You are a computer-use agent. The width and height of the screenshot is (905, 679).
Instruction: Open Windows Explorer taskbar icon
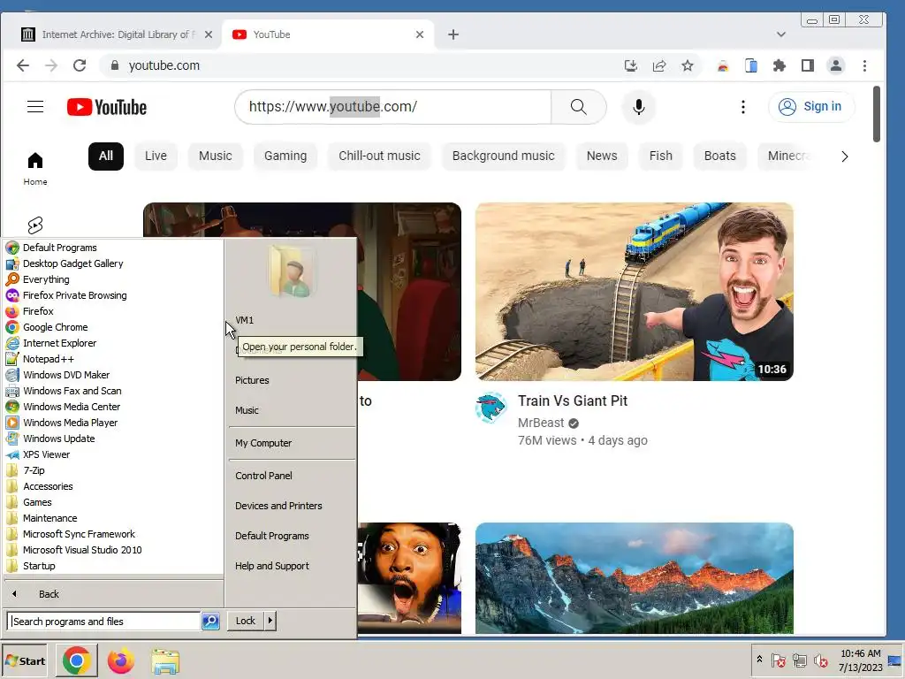165,660
